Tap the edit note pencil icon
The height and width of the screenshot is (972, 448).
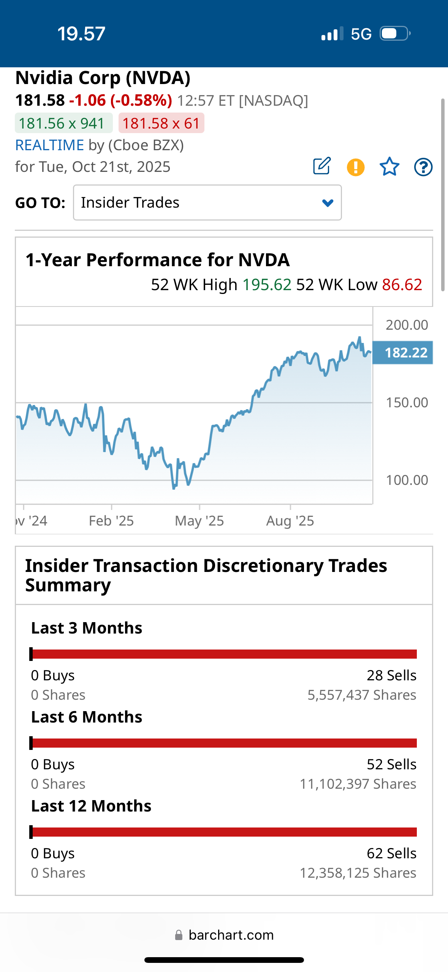pyautogui.click(x=322, y=166)
